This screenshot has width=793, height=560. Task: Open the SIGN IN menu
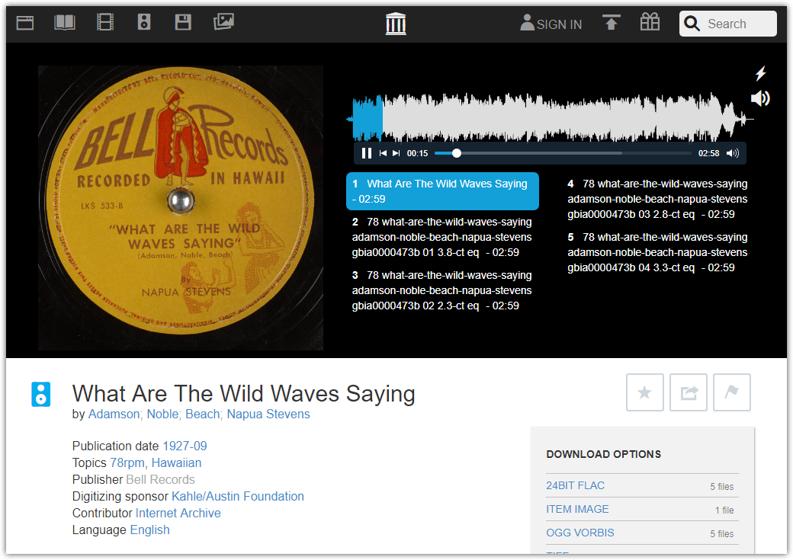[x=551, y=24]
